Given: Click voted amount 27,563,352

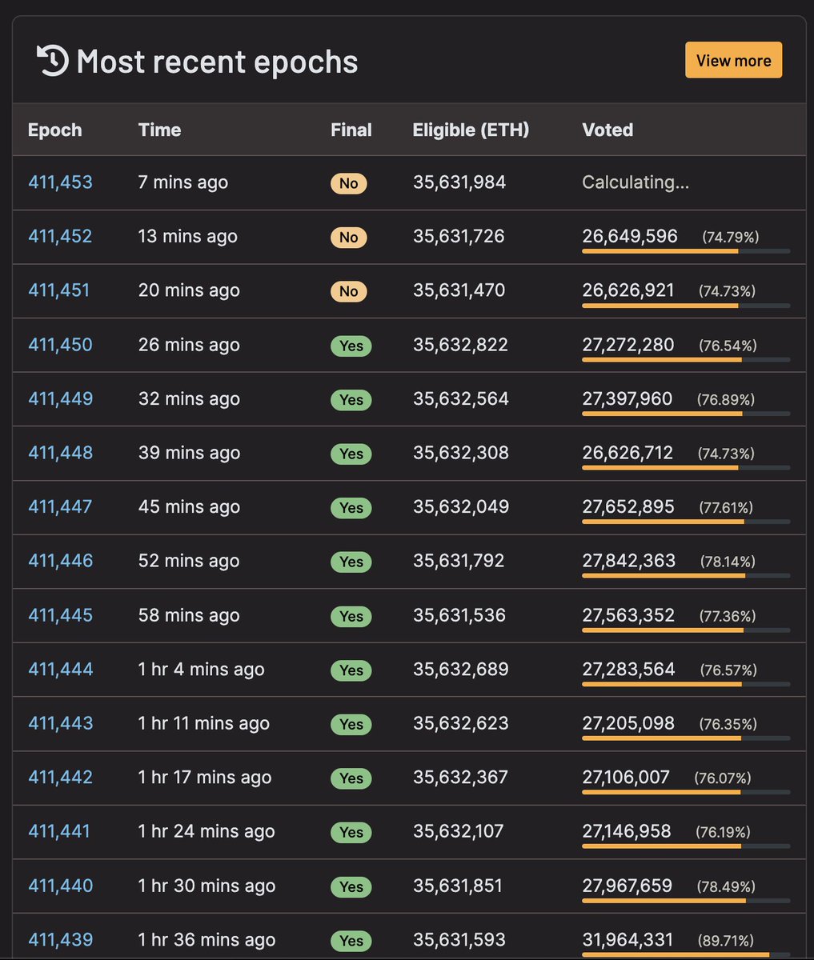Looking at the screenshot, I should point(628,615).
